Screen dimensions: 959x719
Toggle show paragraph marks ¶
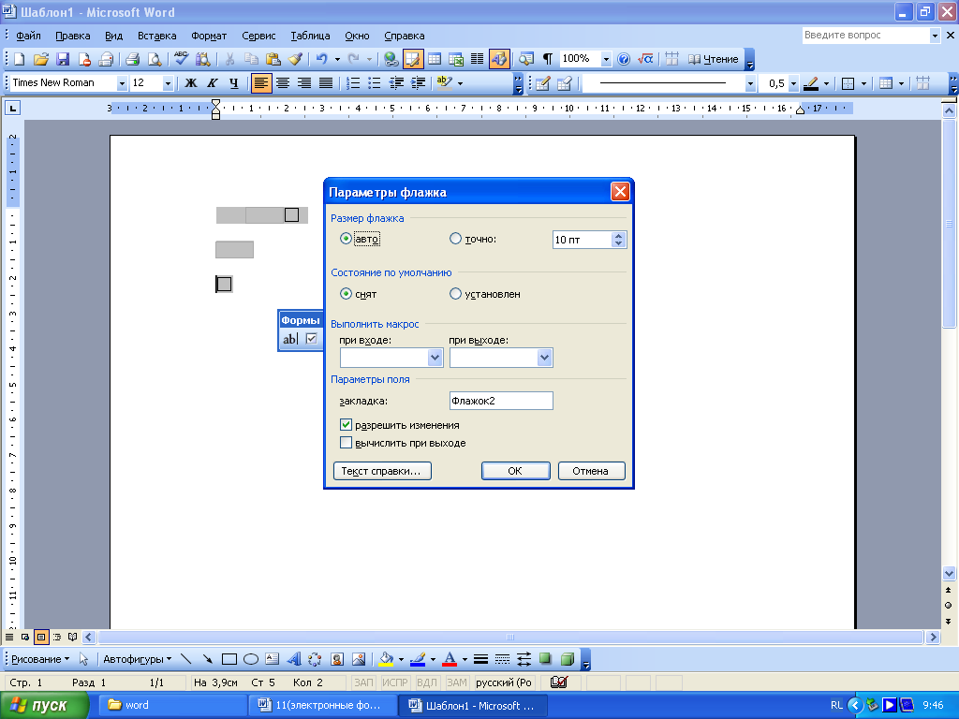coord(547,59)
